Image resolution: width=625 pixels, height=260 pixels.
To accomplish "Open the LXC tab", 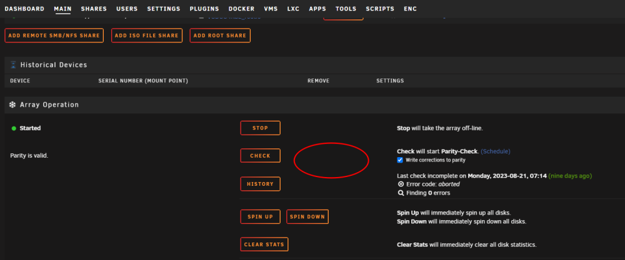I will pyautogui.click(x=293, y=9).
